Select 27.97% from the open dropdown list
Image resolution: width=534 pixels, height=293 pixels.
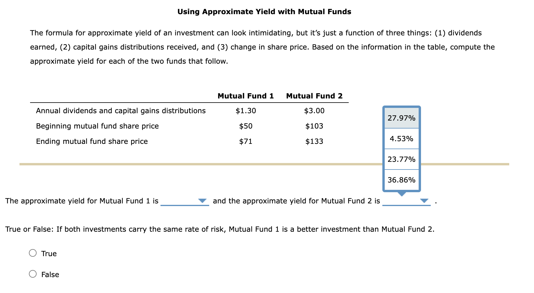tap(401, 118)
